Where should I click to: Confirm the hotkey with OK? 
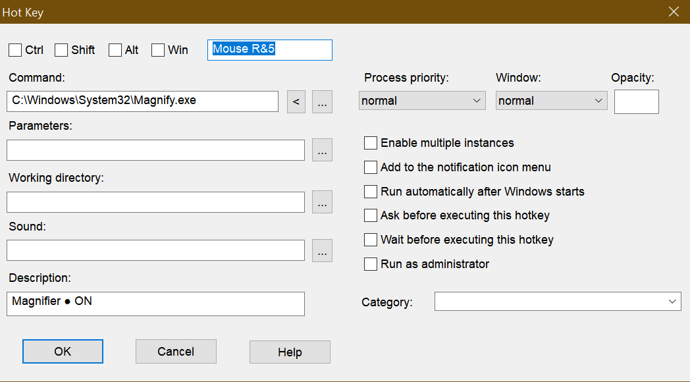click(x=63, y=351)
